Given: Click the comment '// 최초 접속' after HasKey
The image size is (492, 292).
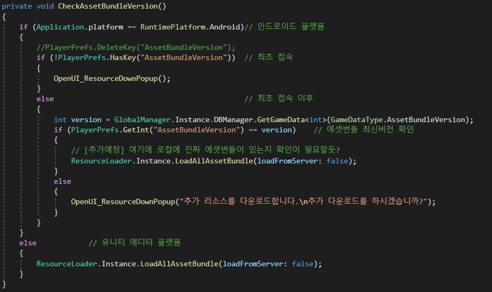Looking at the screenshot, I should [269, 57].
